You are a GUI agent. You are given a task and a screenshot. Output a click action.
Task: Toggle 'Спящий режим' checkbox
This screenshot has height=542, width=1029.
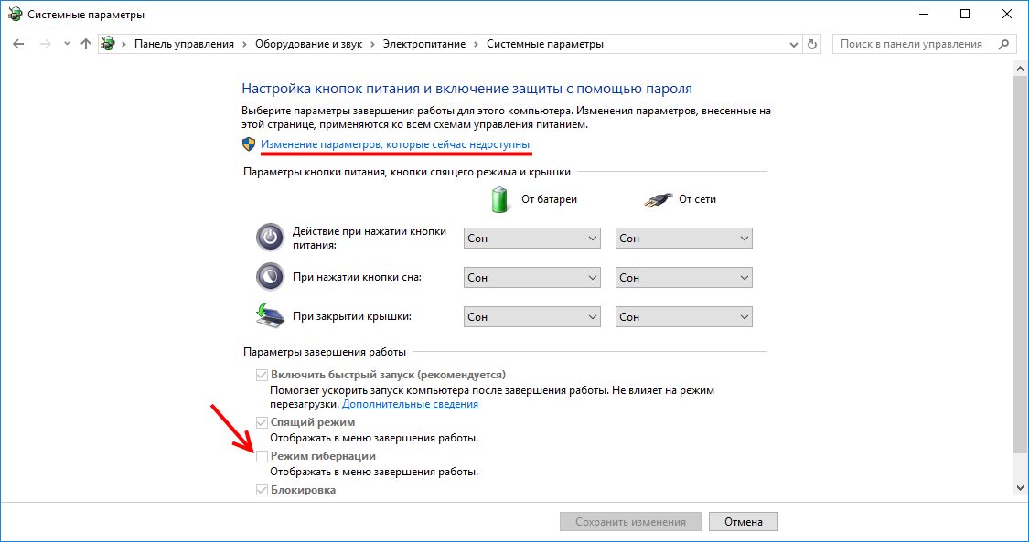point(262,422)
